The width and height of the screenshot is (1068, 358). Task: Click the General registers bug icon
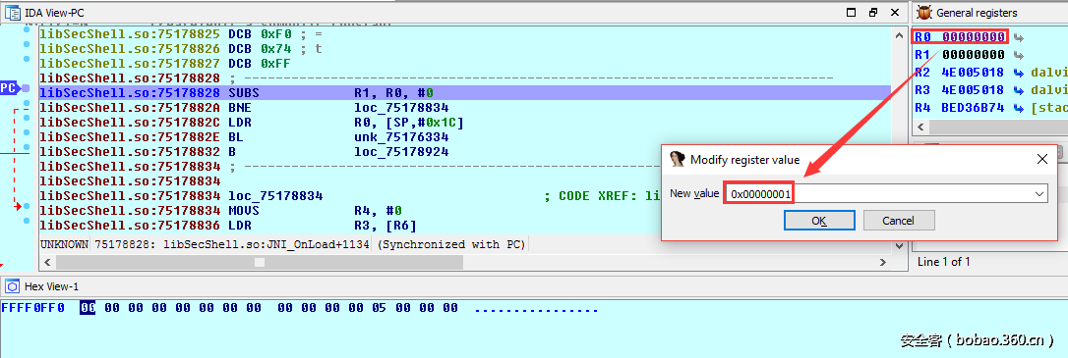pyautogui.click(x=924, y=12)
